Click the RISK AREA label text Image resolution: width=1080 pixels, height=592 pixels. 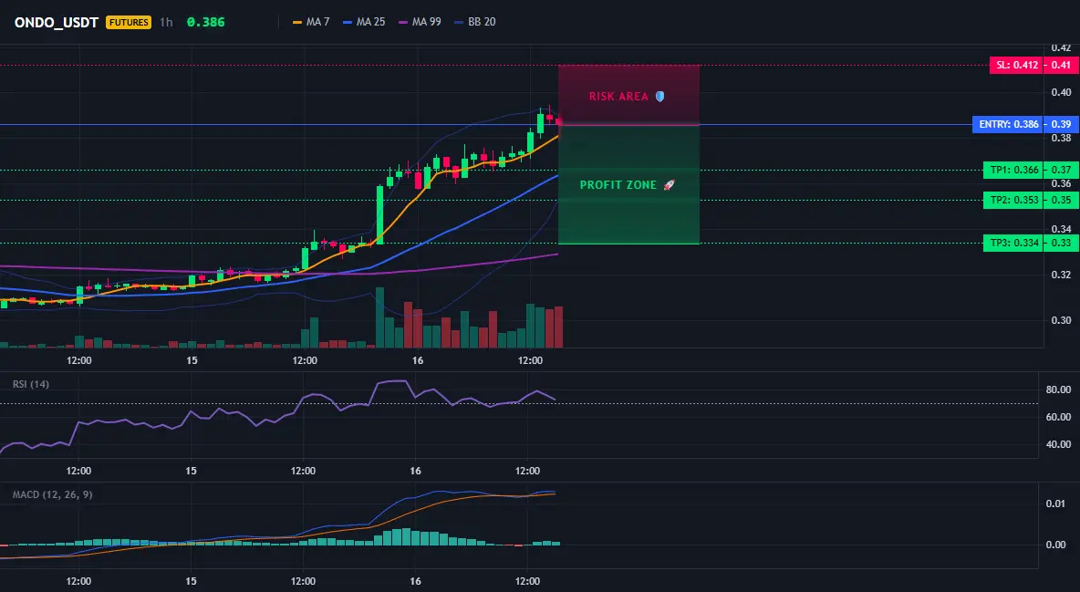pyautogui.click(x=618, y=97)
